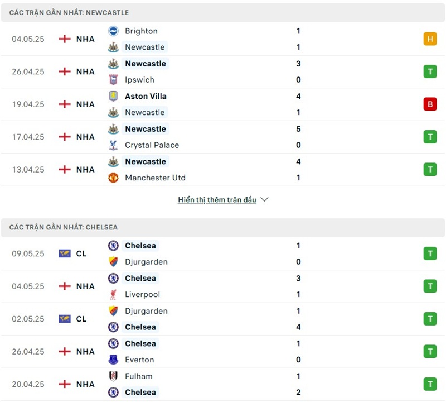Screen dimensions: 446x402
Task: Click the Ipswich club crest icon
Action: (113, 80)
